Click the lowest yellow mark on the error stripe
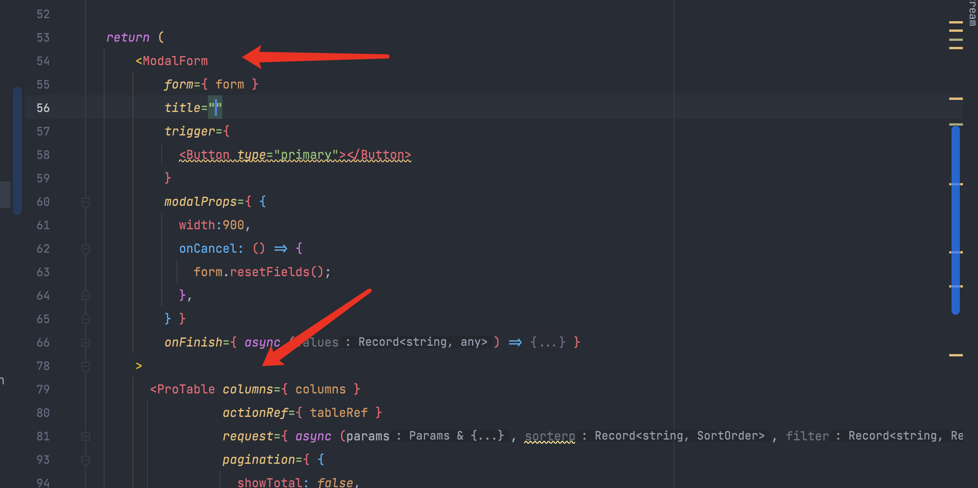This screenshot has width=978, height=488. 956,355
